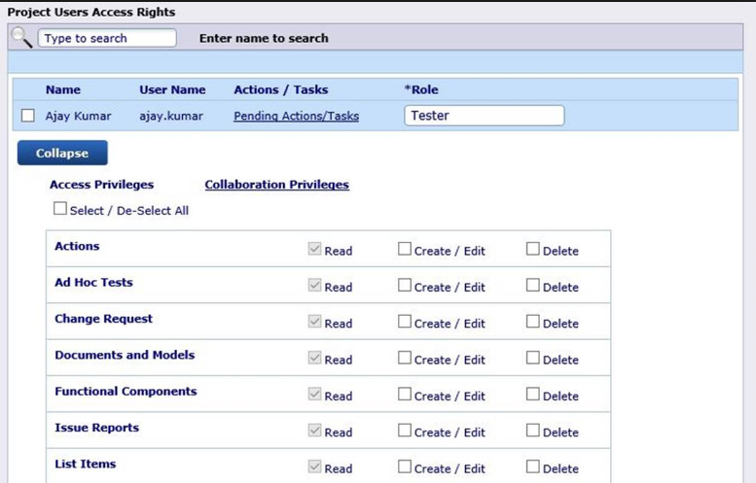The width and height of the screenshot is (756, 483).
Task: Click the Tester role field
Action: [x=484, y=116]
